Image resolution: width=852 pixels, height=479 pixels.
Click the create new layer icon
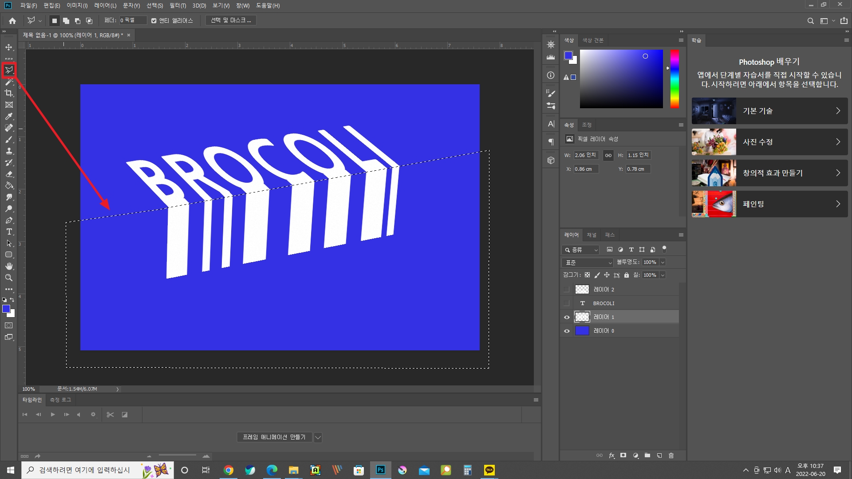(x=659, y=455)
